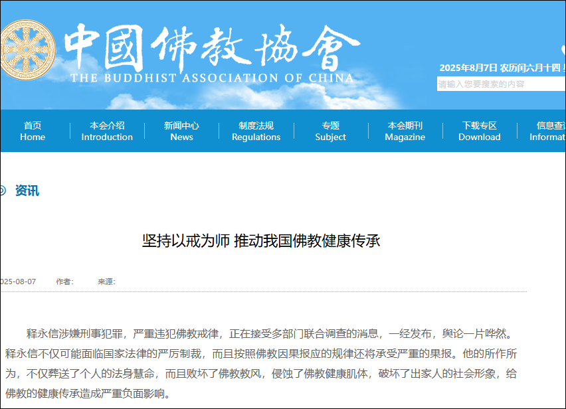
Task: Click the English text THE BUDDHIST ASSOCIATION OF CHINA
Action: (x=212, y=78)
